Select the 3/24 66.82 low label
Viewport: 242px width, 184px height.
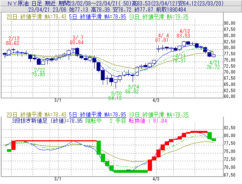click(x=132, y=89)
